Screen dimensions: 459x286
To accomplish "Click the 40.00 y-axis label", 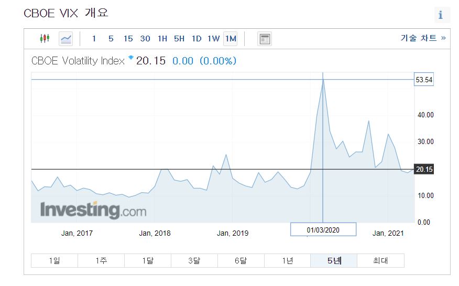I will (425, 115).
